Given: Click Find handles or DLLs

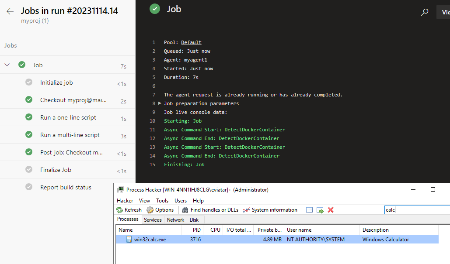Looking at the screenshot, I should point(210,210).
